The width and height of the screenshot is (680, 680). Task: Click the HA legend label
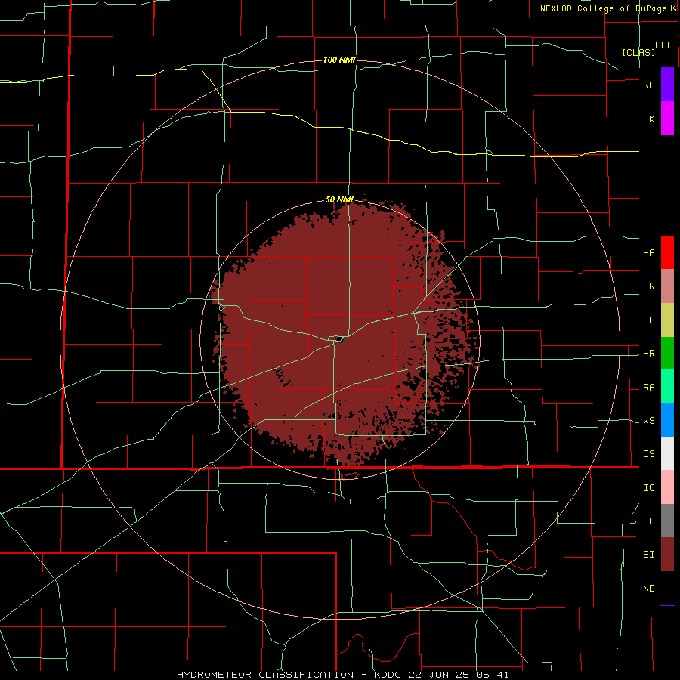pos(648,253)
